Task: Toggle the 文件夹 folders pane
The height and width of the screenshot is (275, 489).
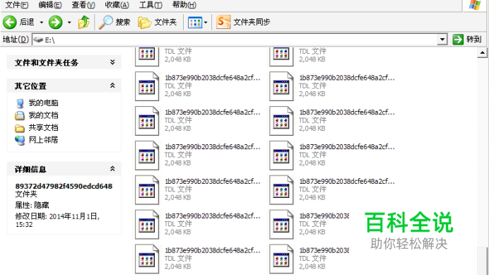Action: tap(158, 22)
